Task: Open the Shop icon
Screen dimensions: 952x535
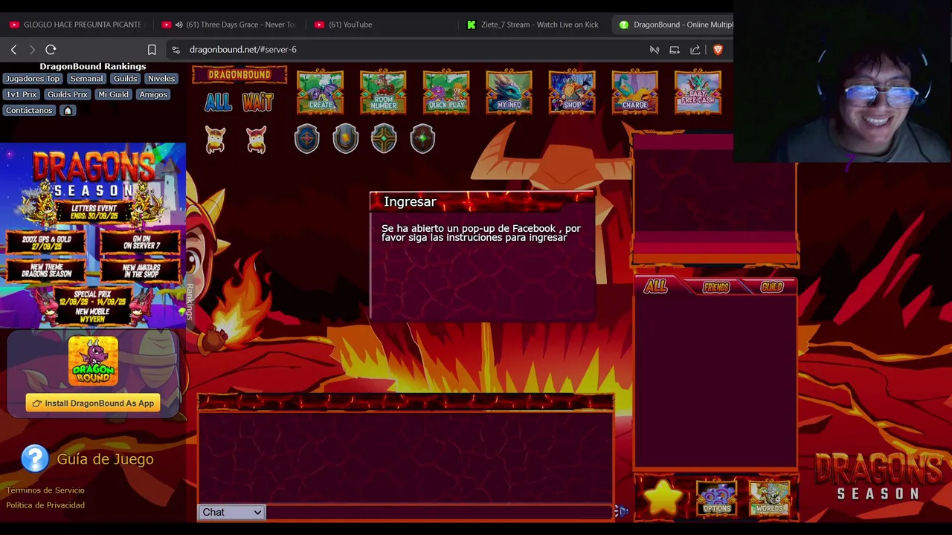Action: coord(572,91)
